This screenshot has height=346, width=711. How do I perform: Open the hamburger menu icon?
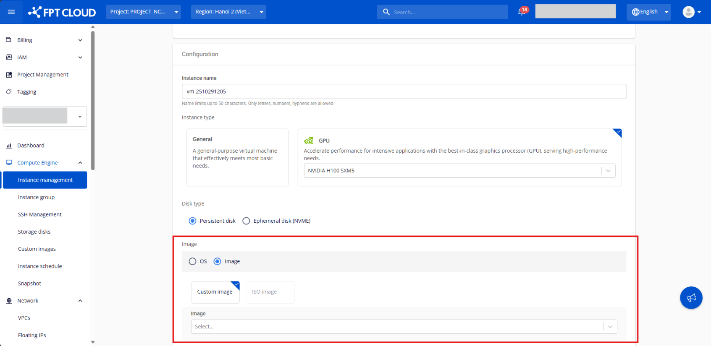(x=11, y=12)
